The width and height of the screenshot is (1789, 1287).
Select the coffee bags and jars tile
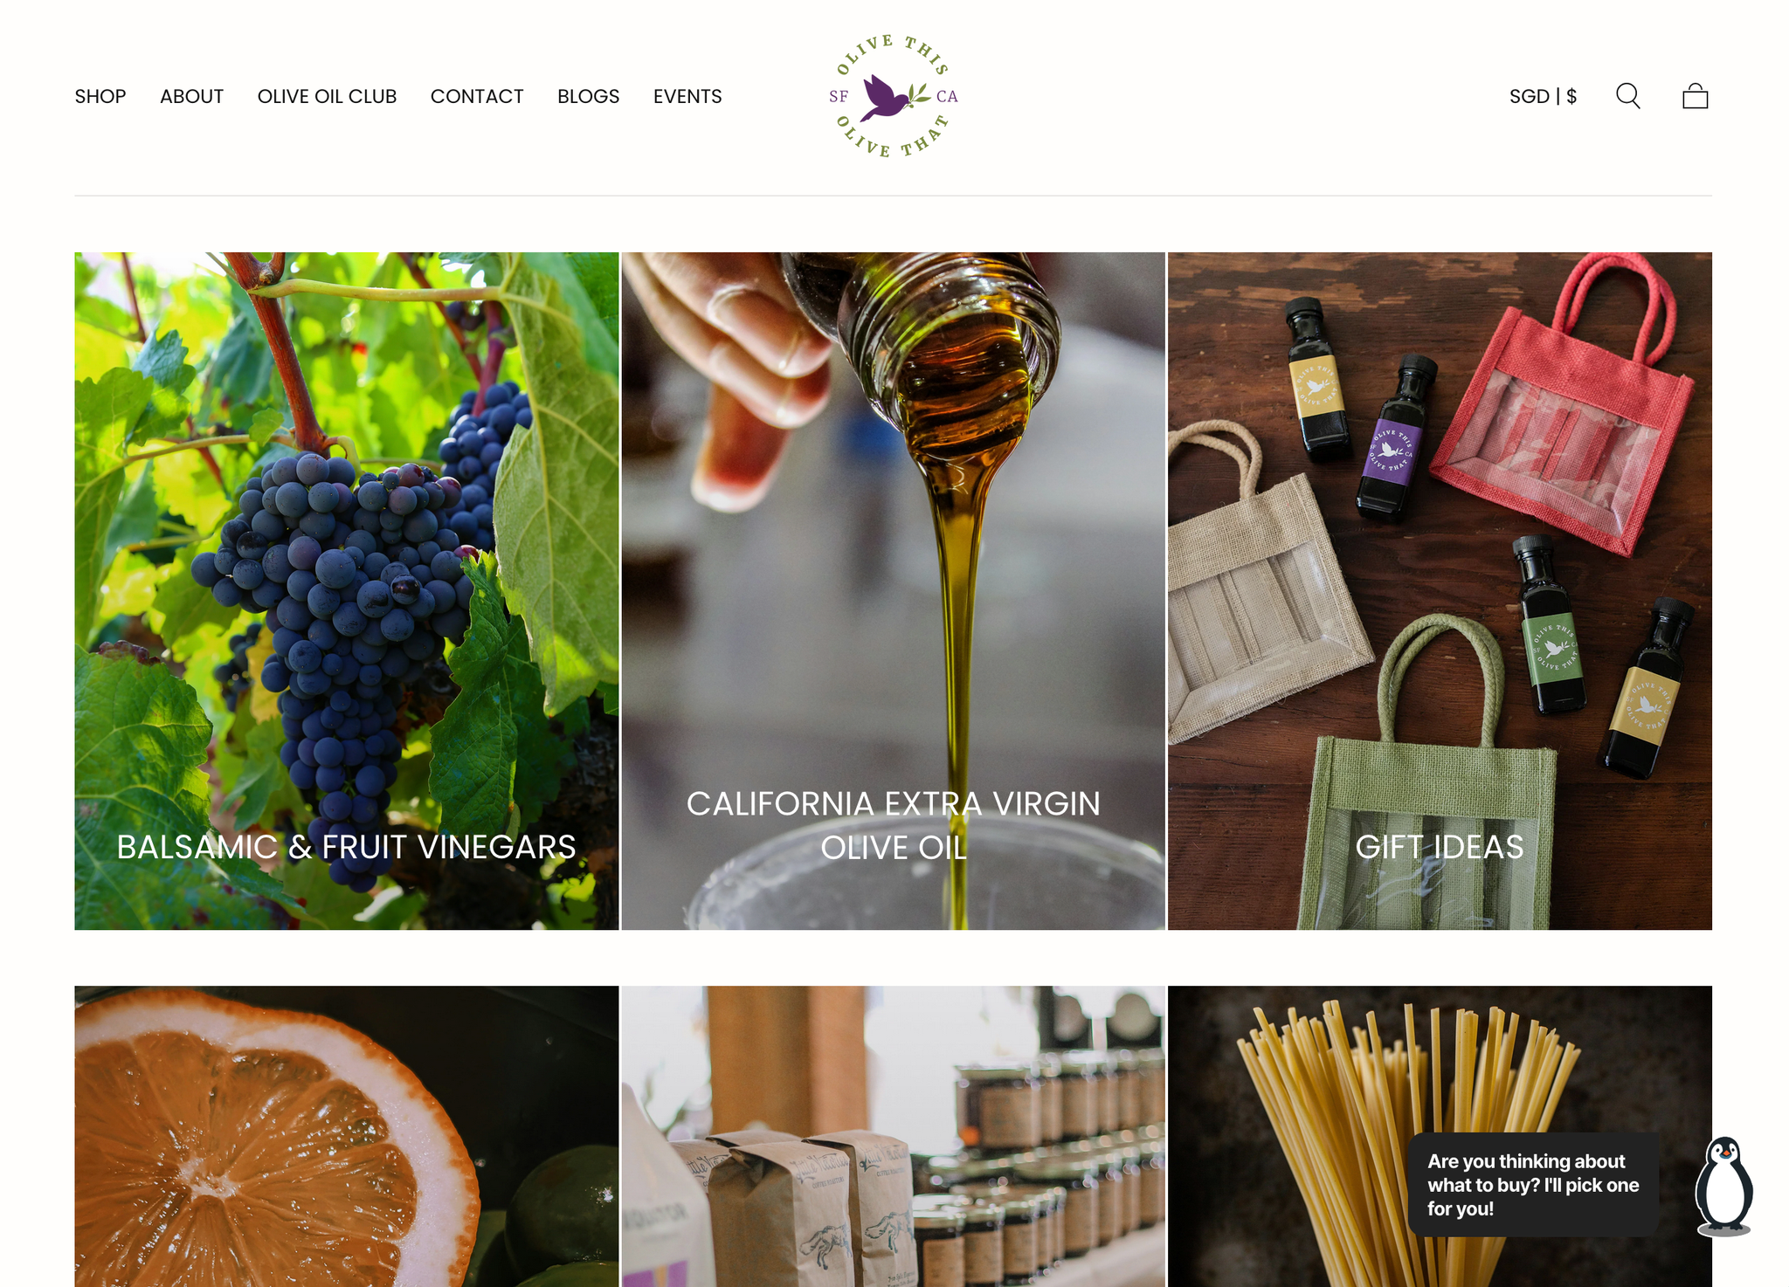tap(893, 1136)
